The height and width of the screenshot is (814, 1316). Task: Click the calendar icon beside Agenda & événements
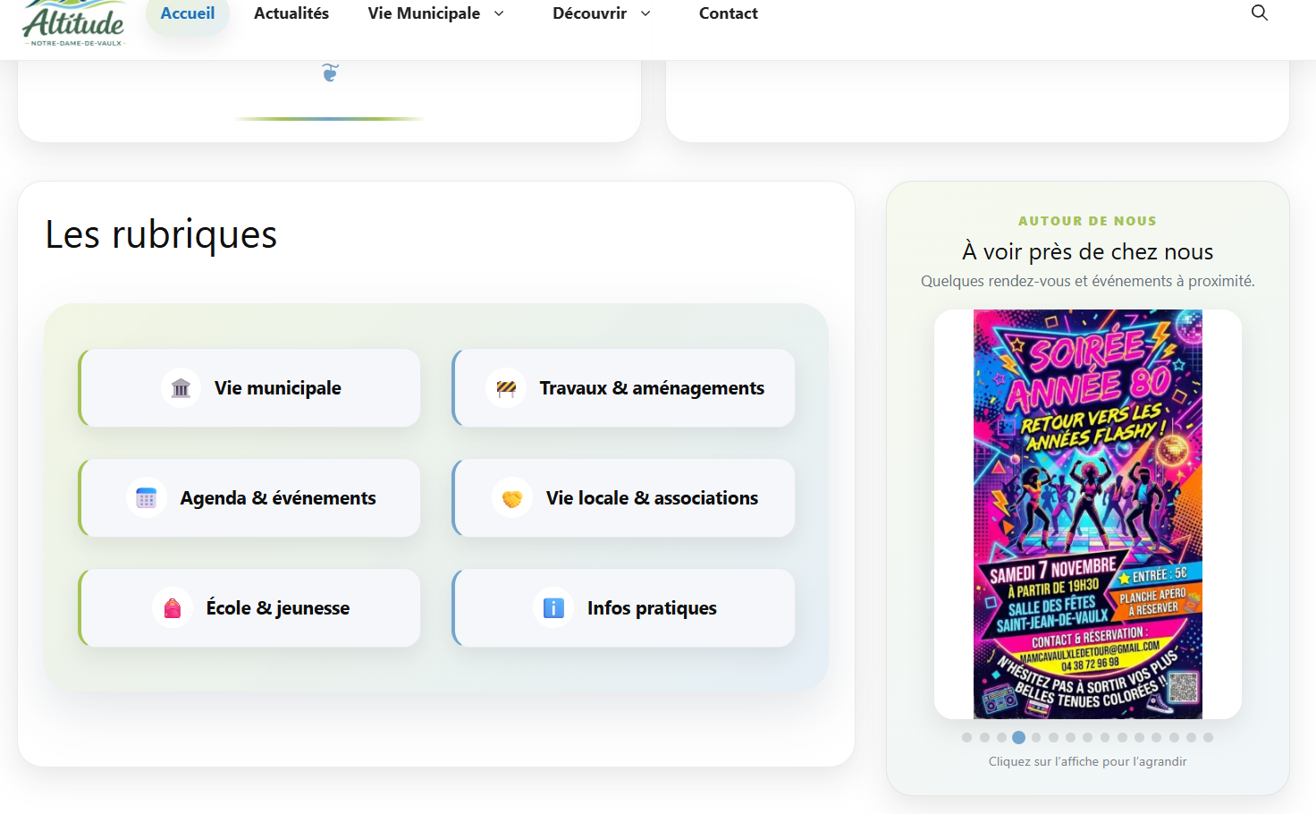click(x=147, y=498)
